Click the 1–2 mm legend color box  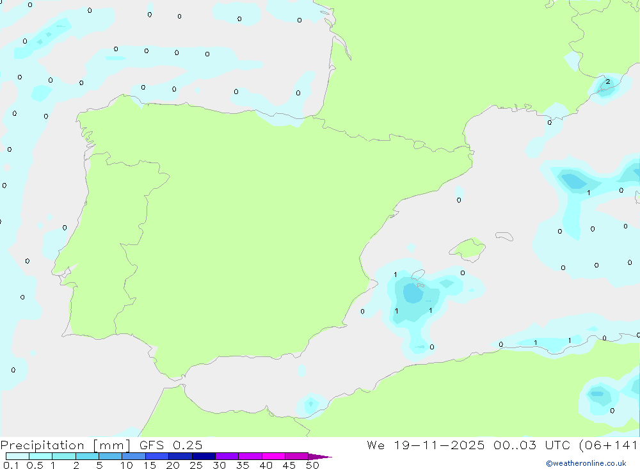coord(64,456)
